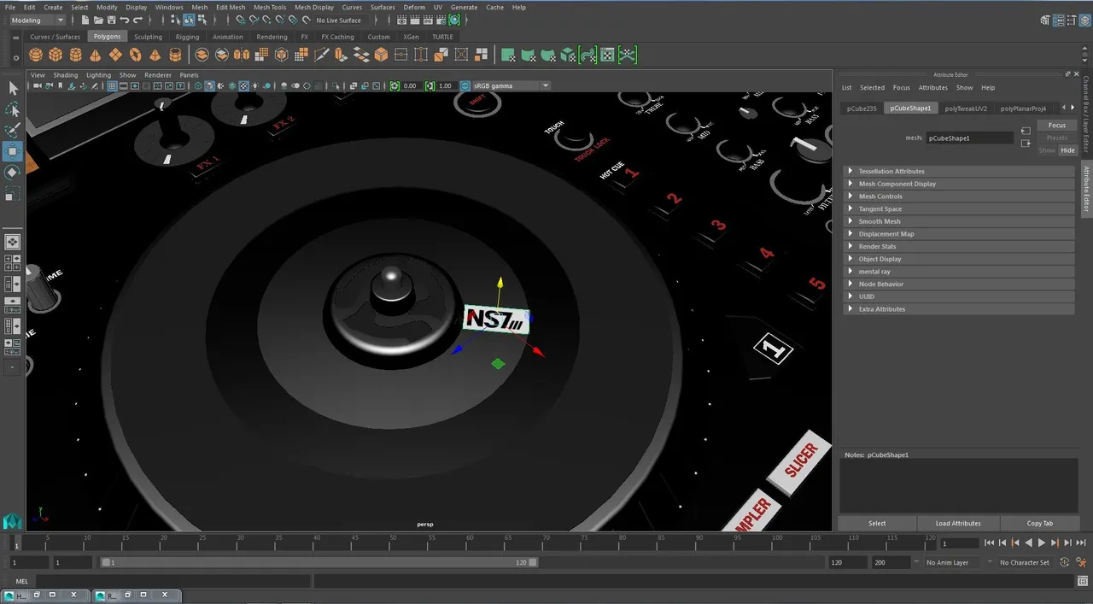Click the Undo arrow icon
The width and height of the screenshot is (1093, 604).
(x=125, y=20)
